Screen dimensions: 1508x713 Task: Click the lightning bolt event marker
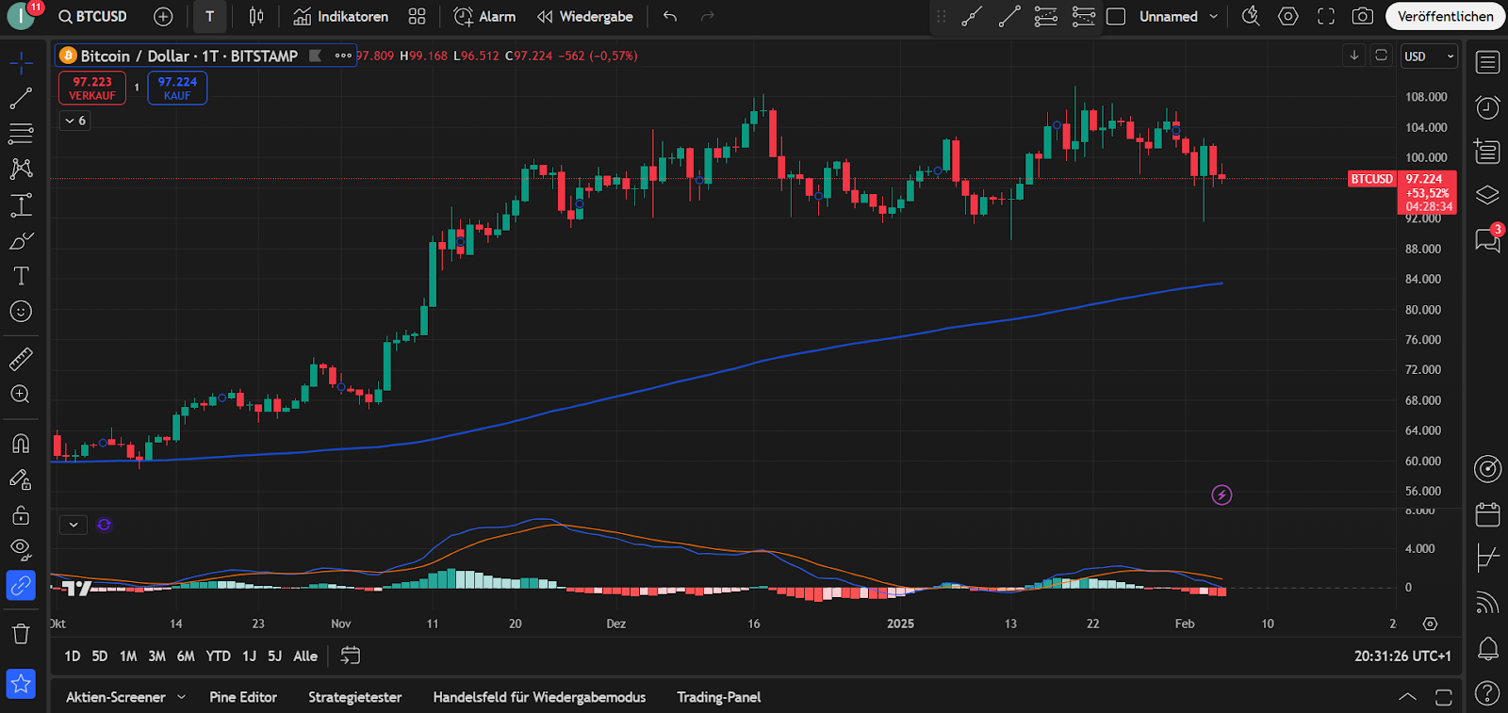[x=1221, y=494]
